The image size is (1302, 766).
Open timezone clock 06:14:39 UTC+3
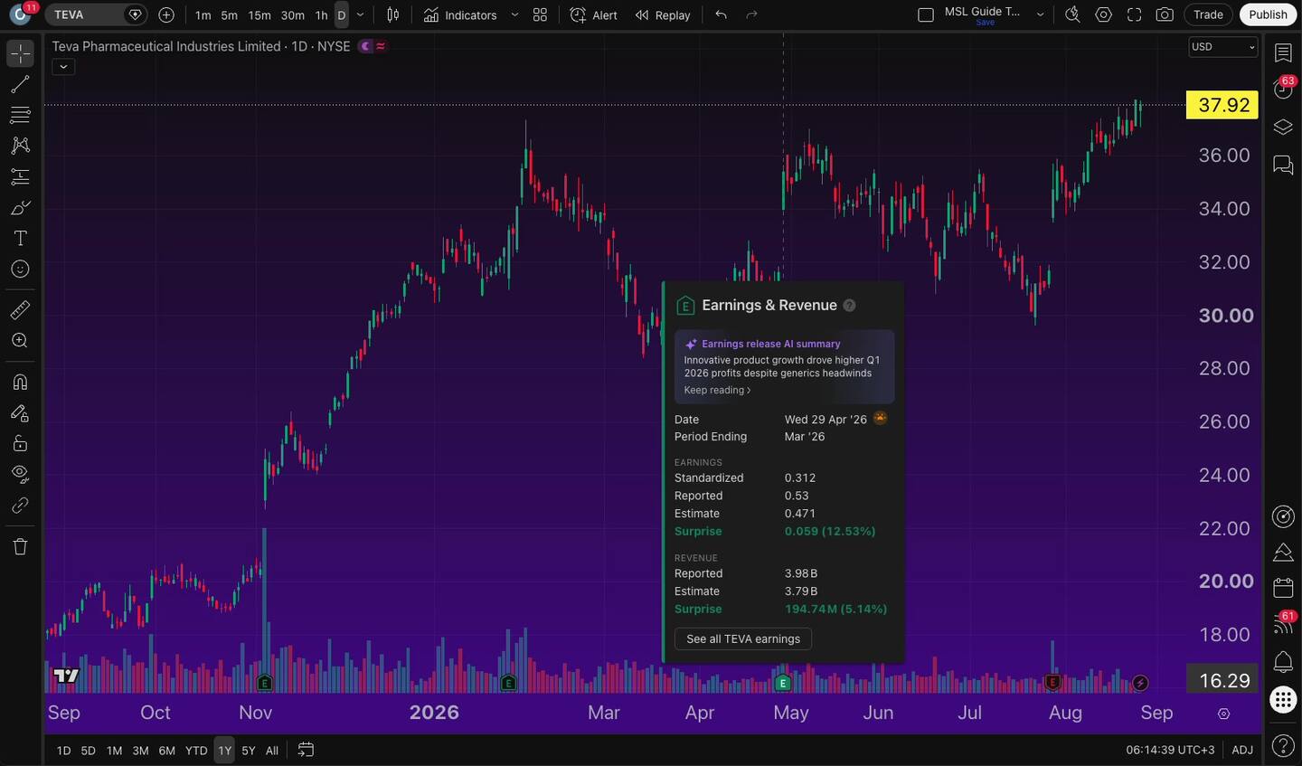(x=1170, y=750)
